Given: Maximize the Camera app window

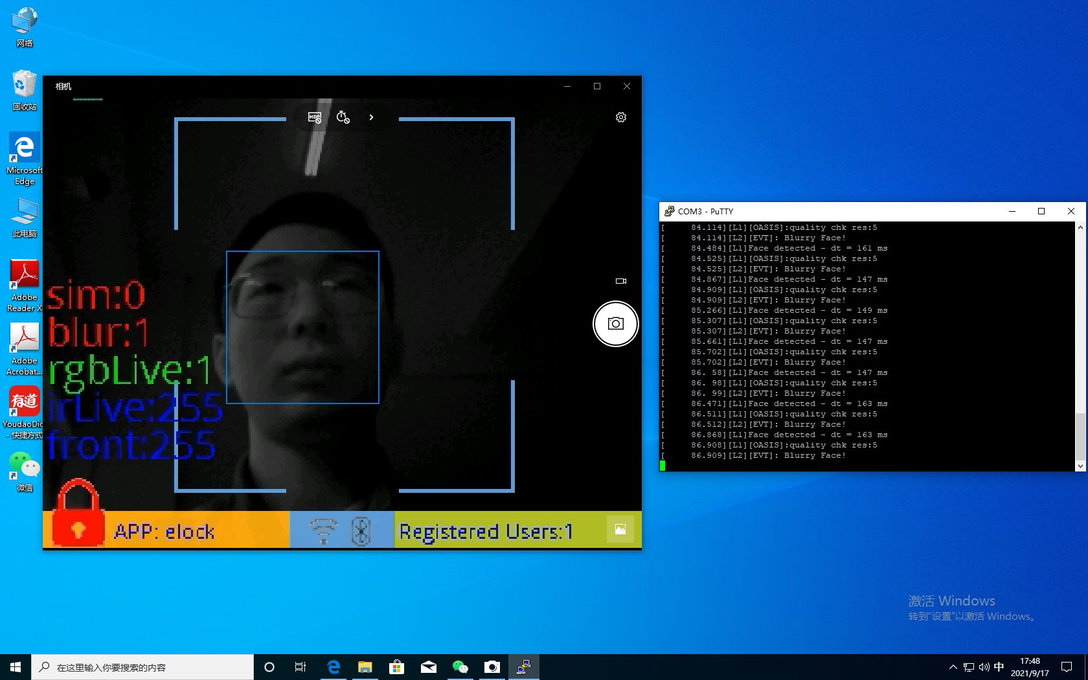Looking at the screenshot, I should point(597,86).
